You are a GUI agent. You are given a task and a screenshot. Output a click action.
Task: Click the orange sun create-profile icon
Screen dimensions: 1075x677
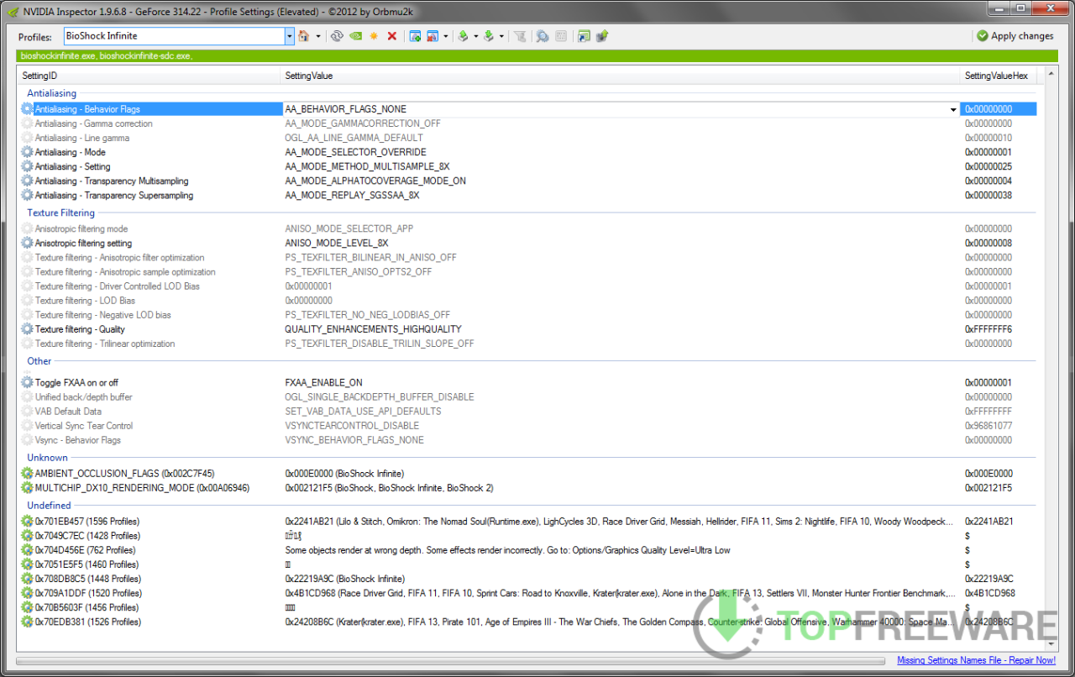[374, 36]
